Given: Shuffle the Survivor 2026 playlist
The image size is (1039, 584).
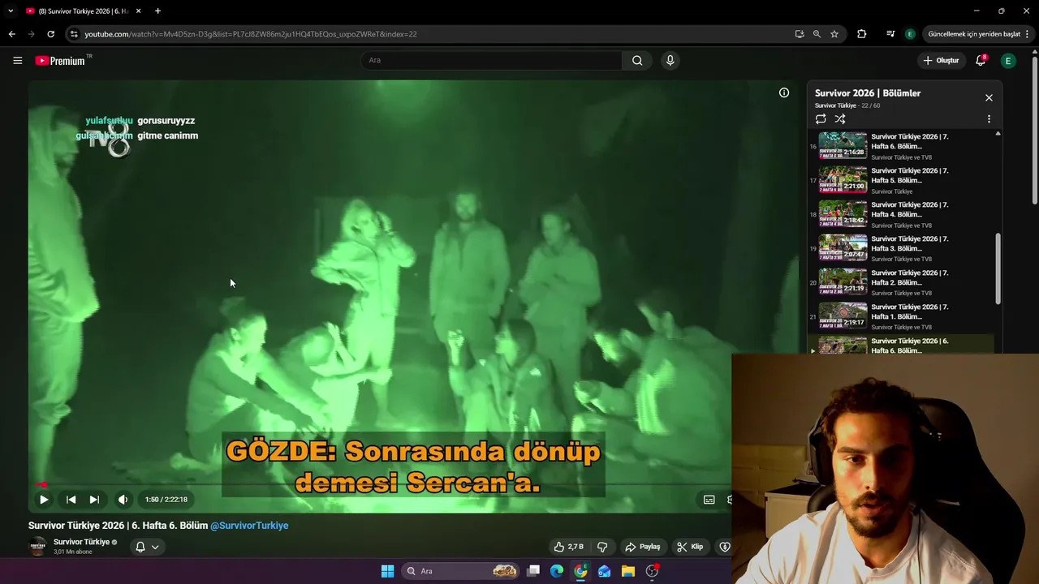Looking at the screenshot, I should (x=840, y=118).
